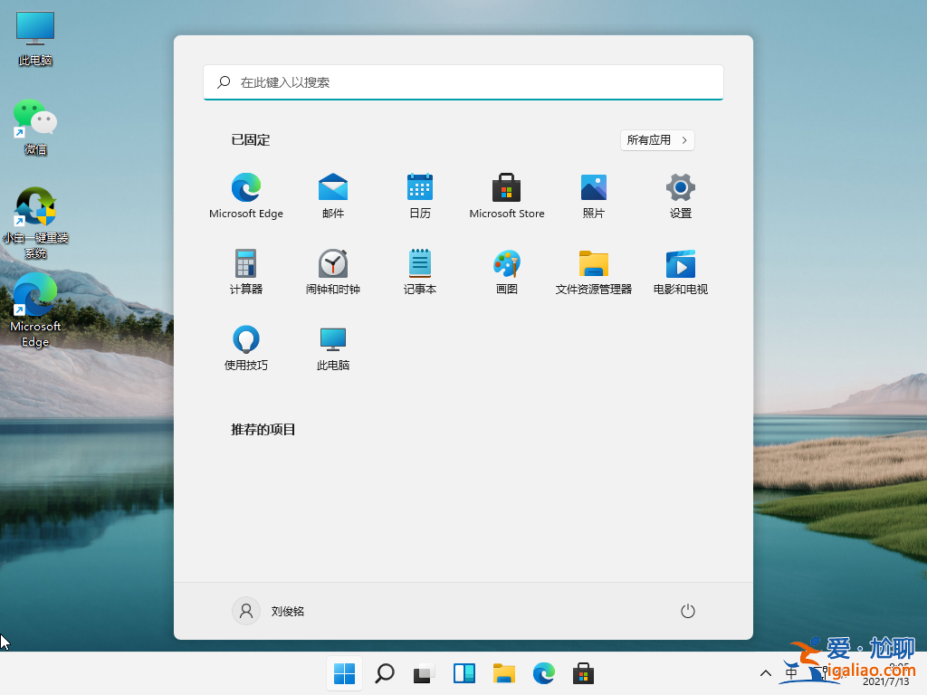The image size is (927, 695).
Task: Launch the 计算器 calculator
Action: (x=245, y=265)
